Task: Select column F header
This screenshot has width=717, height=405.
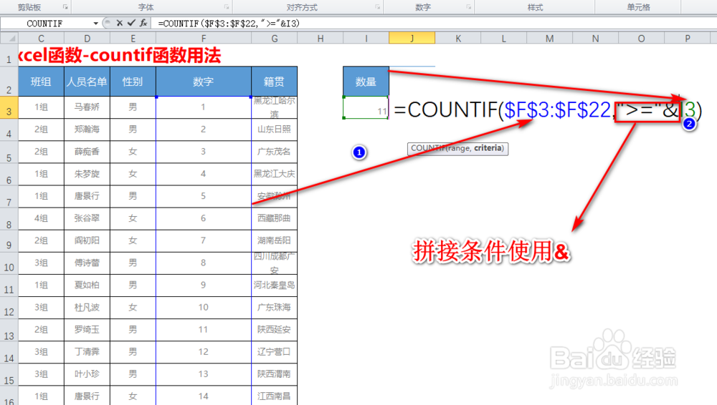Action: point(204,39)
